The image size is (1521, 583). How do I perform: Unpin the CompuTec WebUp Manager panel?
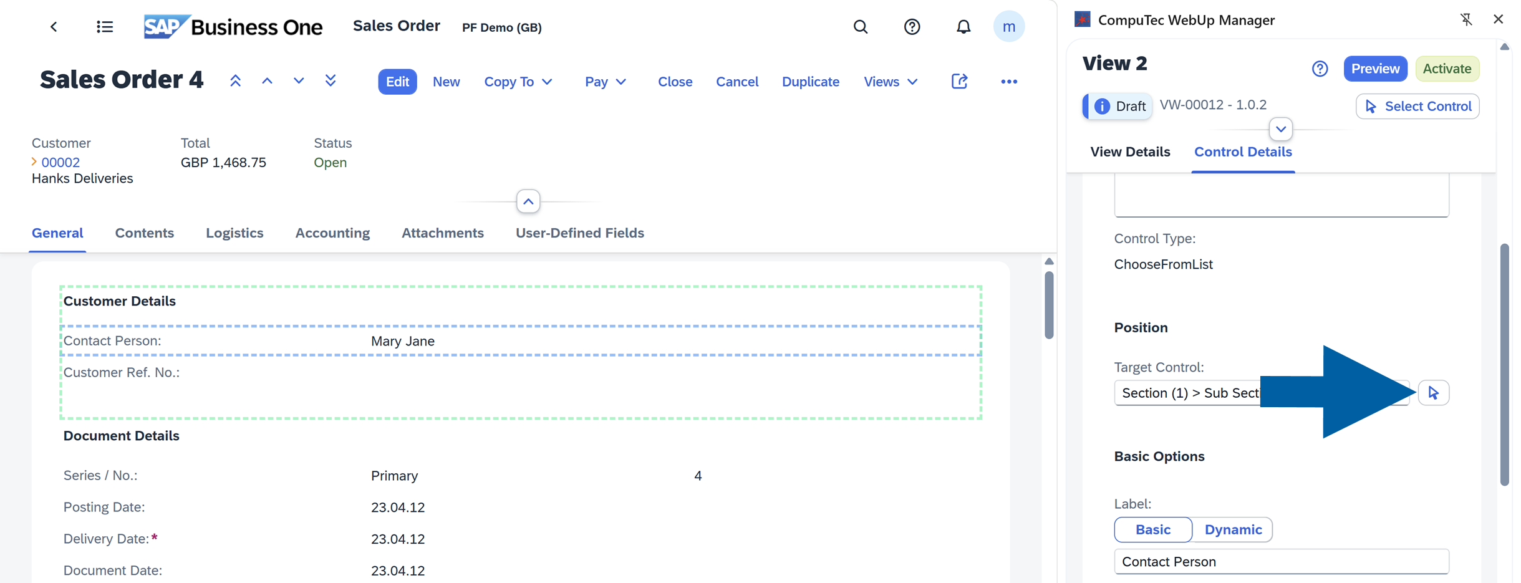click(1467, 19)
